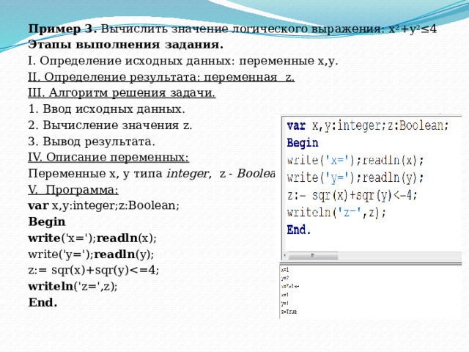Click the write('y=') line in the code editor
The width and height of the screenshot is (469, 352).
355,178
